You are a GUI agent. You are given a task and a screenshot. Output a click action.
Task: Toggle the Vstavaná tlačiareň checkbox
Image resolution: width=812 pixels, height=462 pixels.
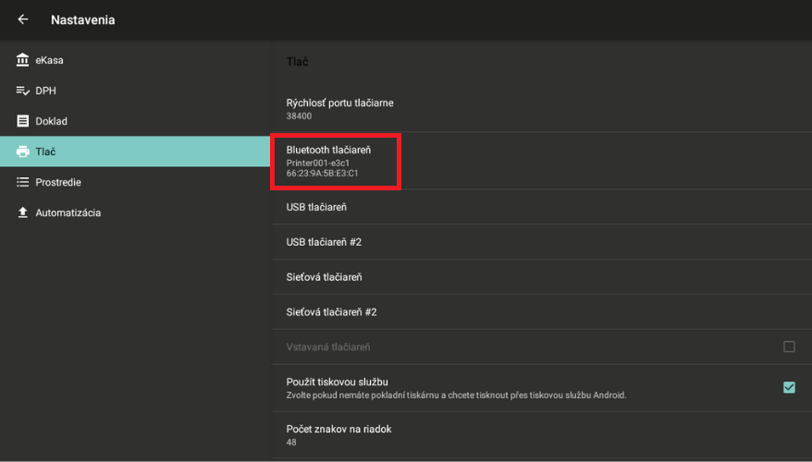789,346
